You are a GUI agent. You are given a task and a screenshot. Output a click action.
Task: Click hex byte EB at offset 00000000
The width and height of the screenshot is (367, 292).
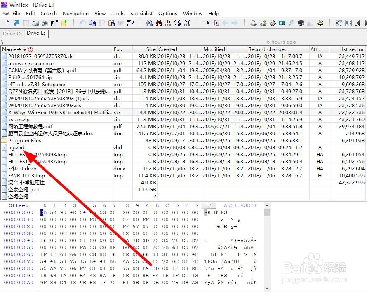43,212
